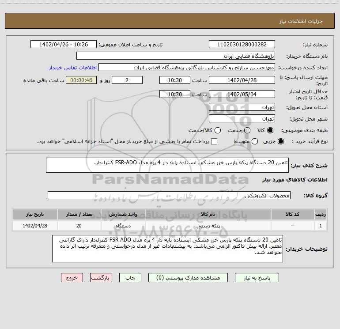Click the گروه کالا field محصولات الکترونیکی

(x=169, y=195)
